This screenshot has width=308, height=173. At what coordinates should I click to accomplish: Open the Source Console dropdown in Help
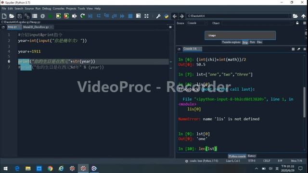(x=197, y=23)
